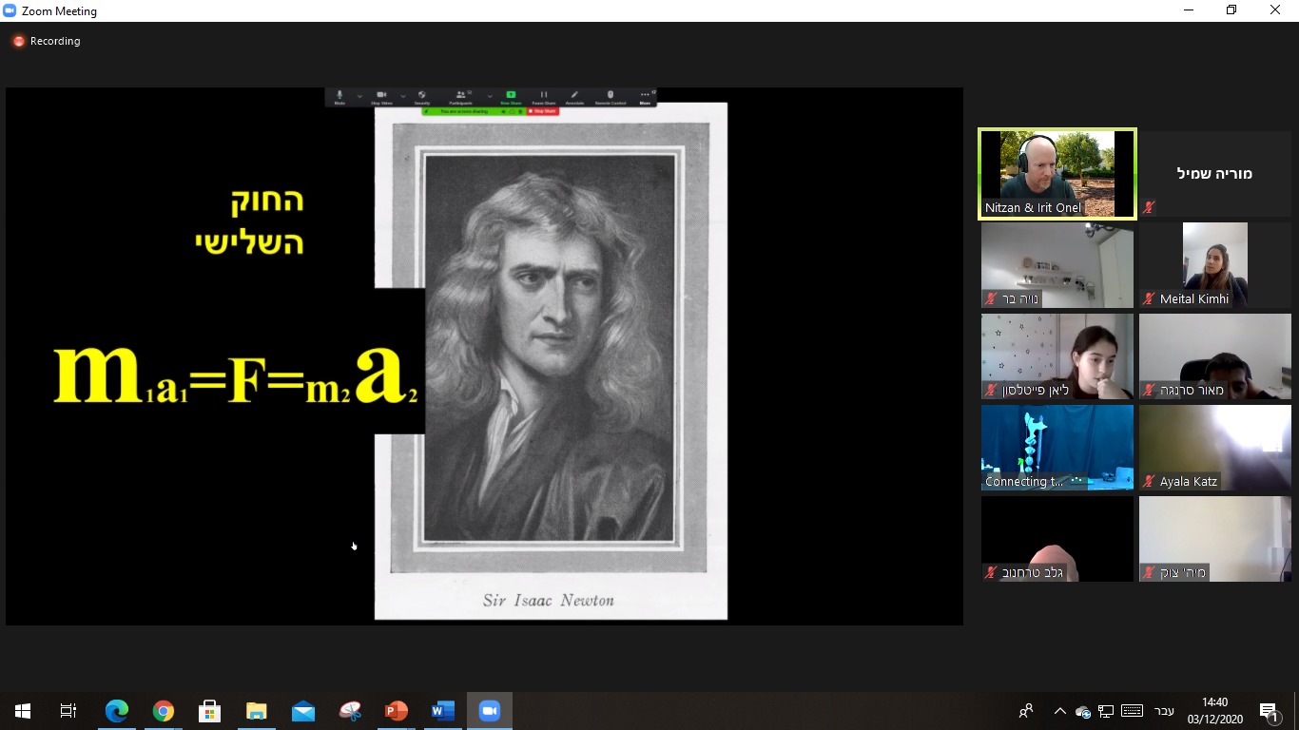Click network display tray icon
The image size is (1299, 730).
[1106, 711]
